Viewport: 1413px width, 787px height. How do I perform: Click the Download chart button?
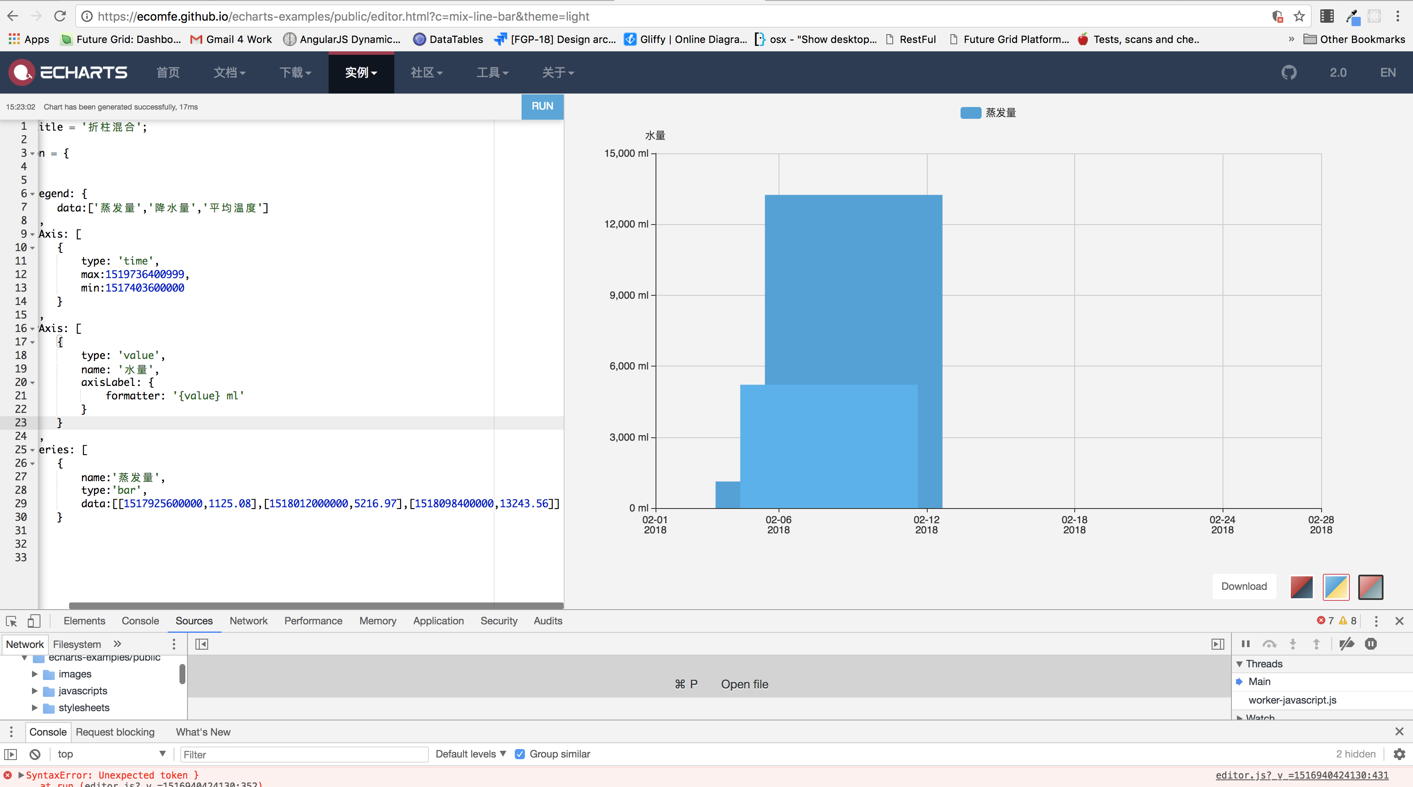[x=1244, y=586]
